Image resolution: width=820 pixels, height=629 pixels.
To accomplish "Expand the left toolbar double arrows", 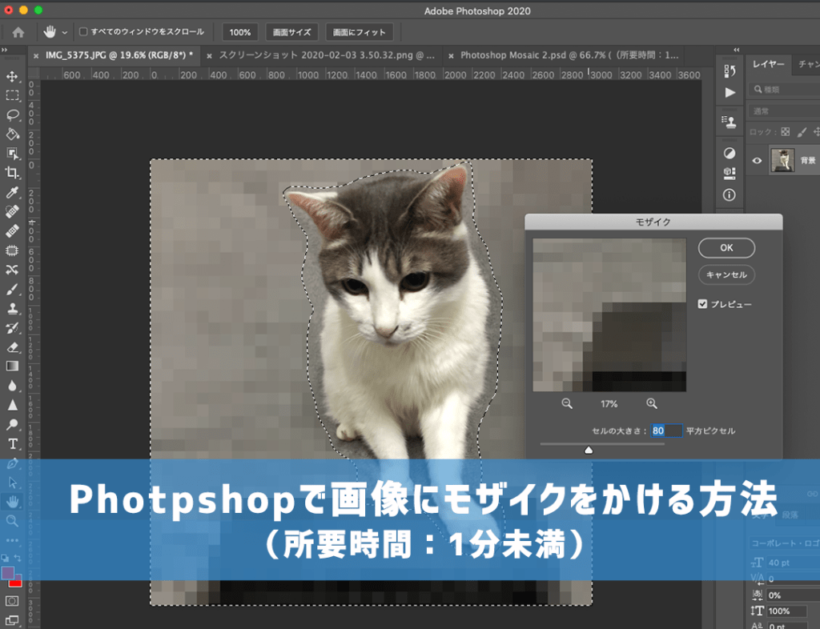I will tap(4, 50).
